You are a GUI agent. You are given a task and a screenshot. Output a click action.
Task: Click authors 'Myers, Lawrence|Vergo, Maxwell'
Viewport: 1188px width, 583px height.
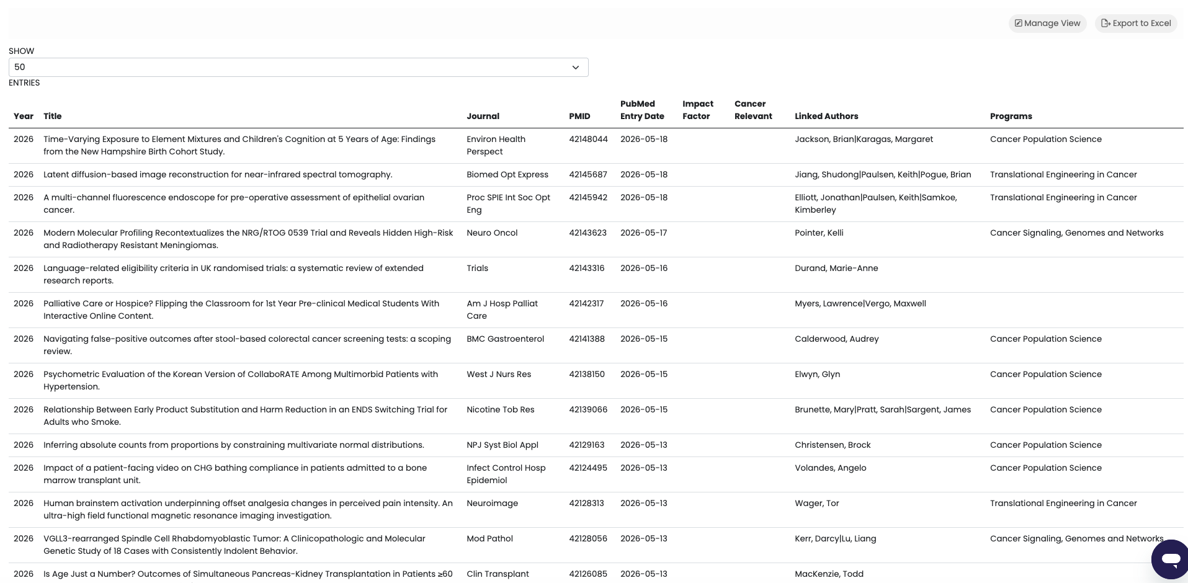860,303
